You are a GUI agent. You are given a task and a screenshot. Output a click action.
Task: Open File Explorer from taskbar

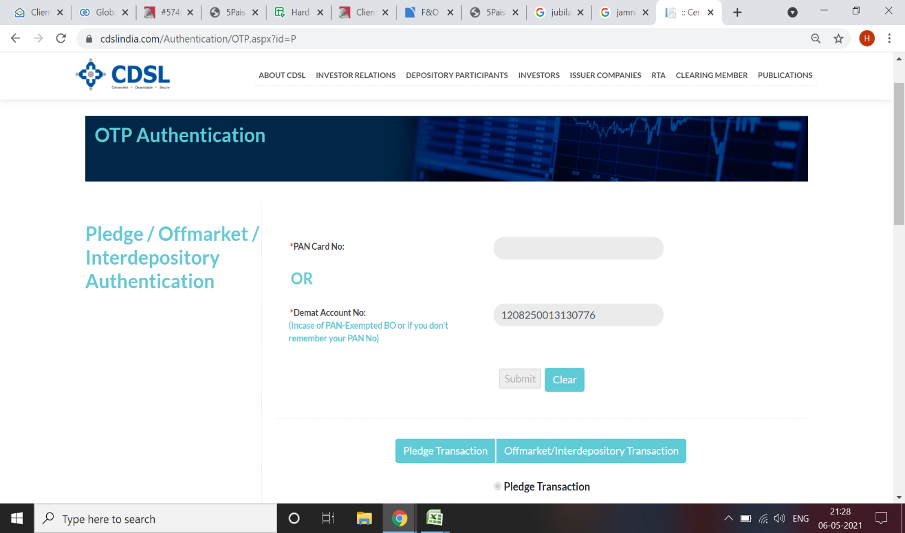point(364,518)
